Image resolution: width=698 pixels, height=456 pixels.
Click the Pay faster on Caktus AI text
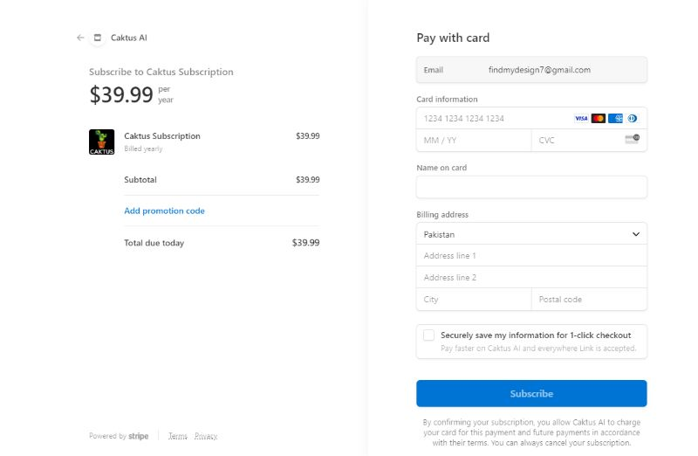538,349
